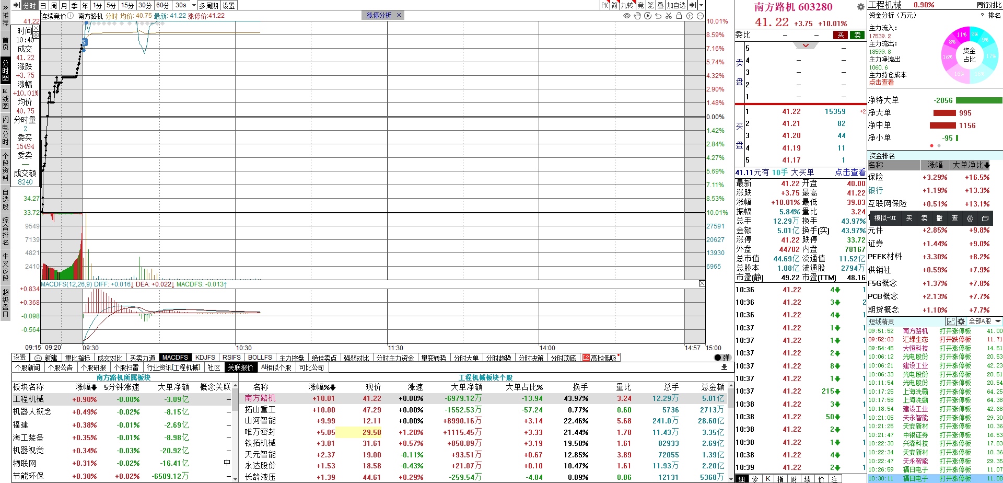The height and width of the screenshot is (483, 1003).
Task: Click the download icon at news panel right
Action: (724, 367)
